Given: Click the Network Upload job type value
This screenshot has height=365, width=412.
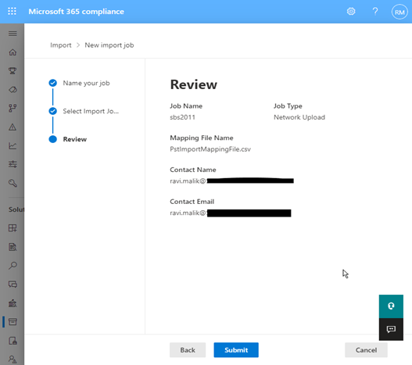Looking at the screenshot, I should 299,117.
